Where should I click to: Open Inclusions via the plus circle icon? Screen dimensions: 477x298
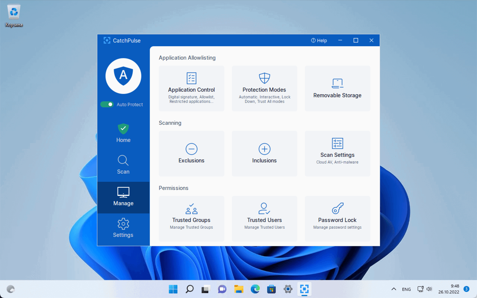(x=264, y=149)
